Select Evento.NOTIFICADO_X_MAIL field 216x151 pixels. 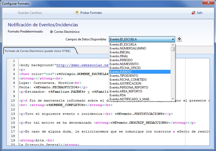coord(140,99)
